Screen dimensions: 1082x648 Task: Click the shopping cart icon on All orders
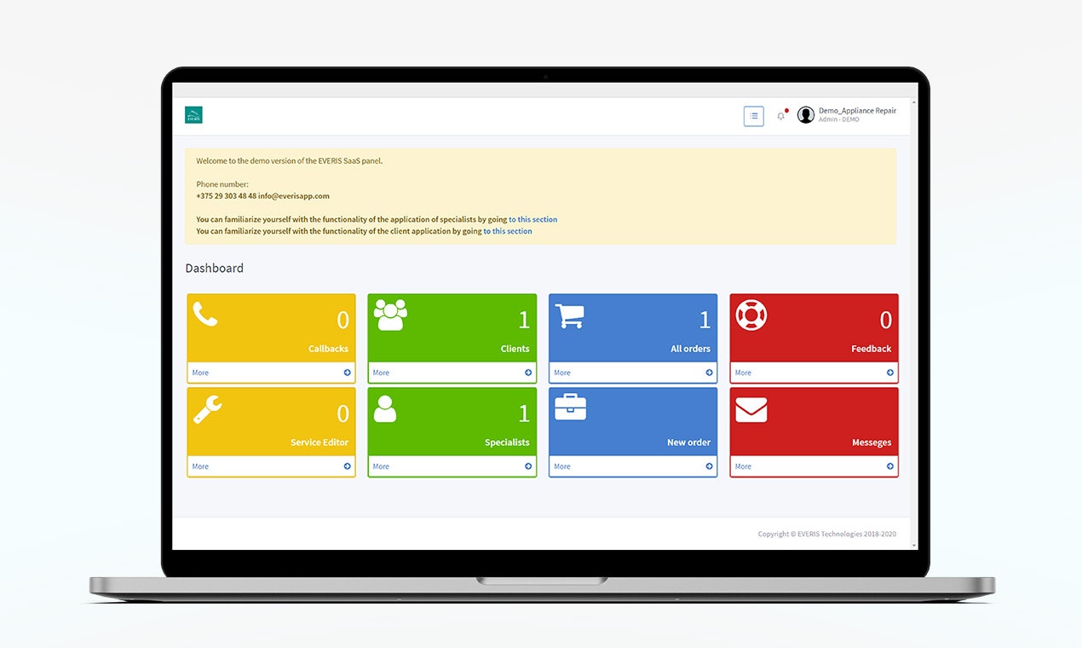pyautogui.click(x=570, y=315)
